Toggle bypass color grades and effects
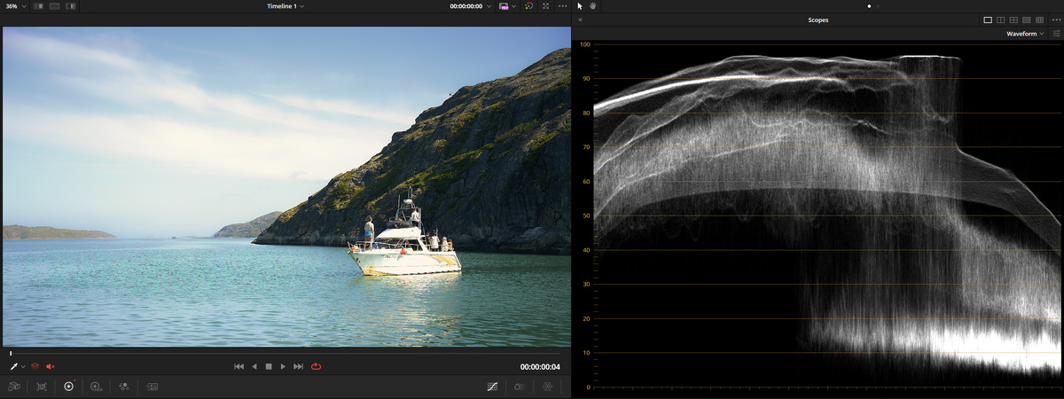Image resolution: width=1064 pixels, height=399 pixels. tap(529, 6)
